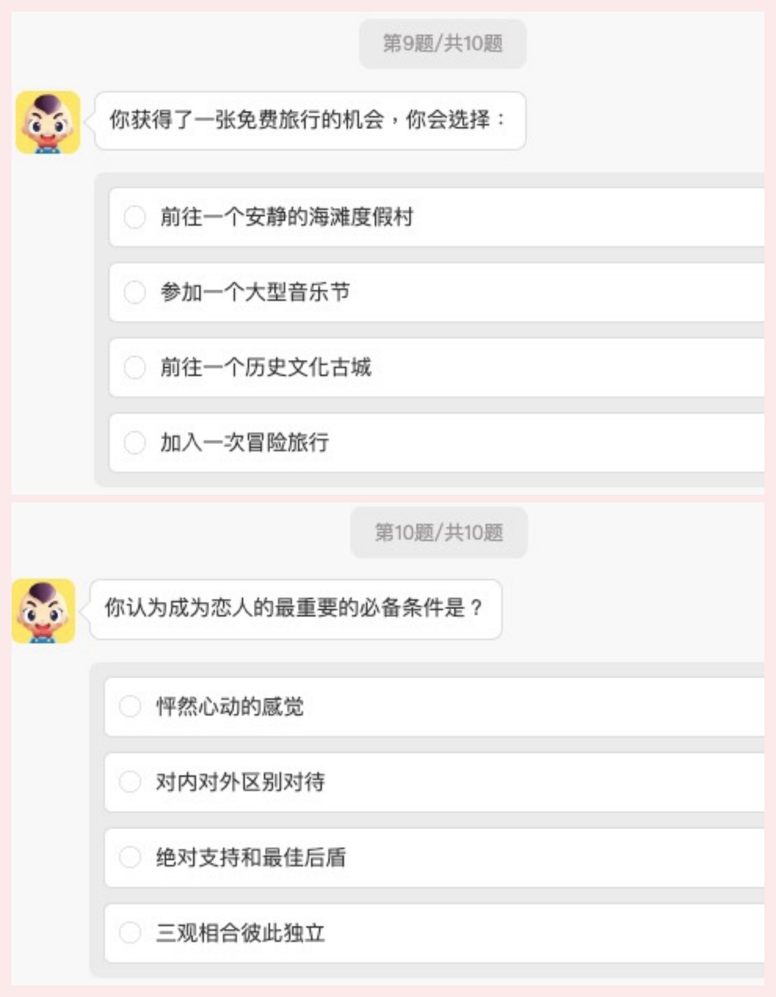Click the avatar beside the lover condition question
Viewport: 776px width, 997px height.
pos(43,611)
